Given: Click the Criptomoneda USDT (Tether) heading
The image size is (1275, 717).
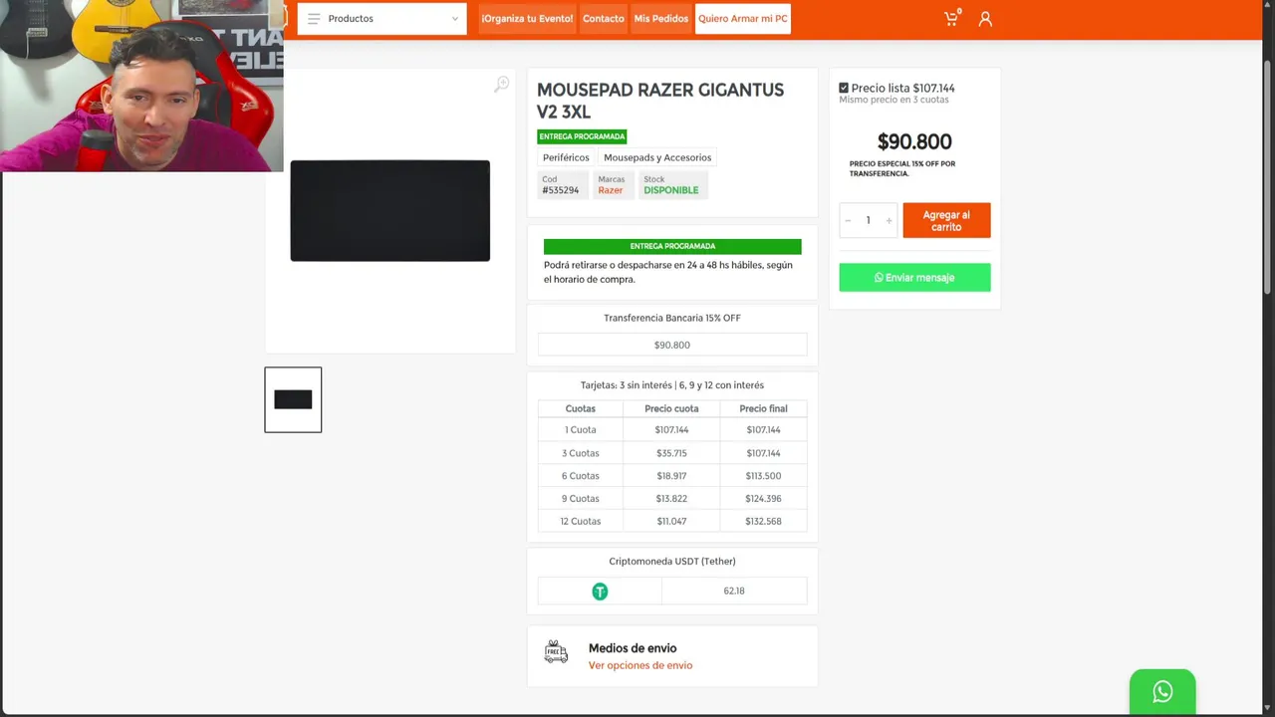Looking at the screenshot, I should (672, 562).
